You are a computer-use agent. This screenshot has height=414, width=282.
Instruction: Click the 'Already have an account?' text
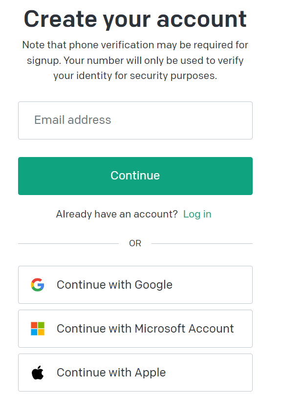click(117, 214)
